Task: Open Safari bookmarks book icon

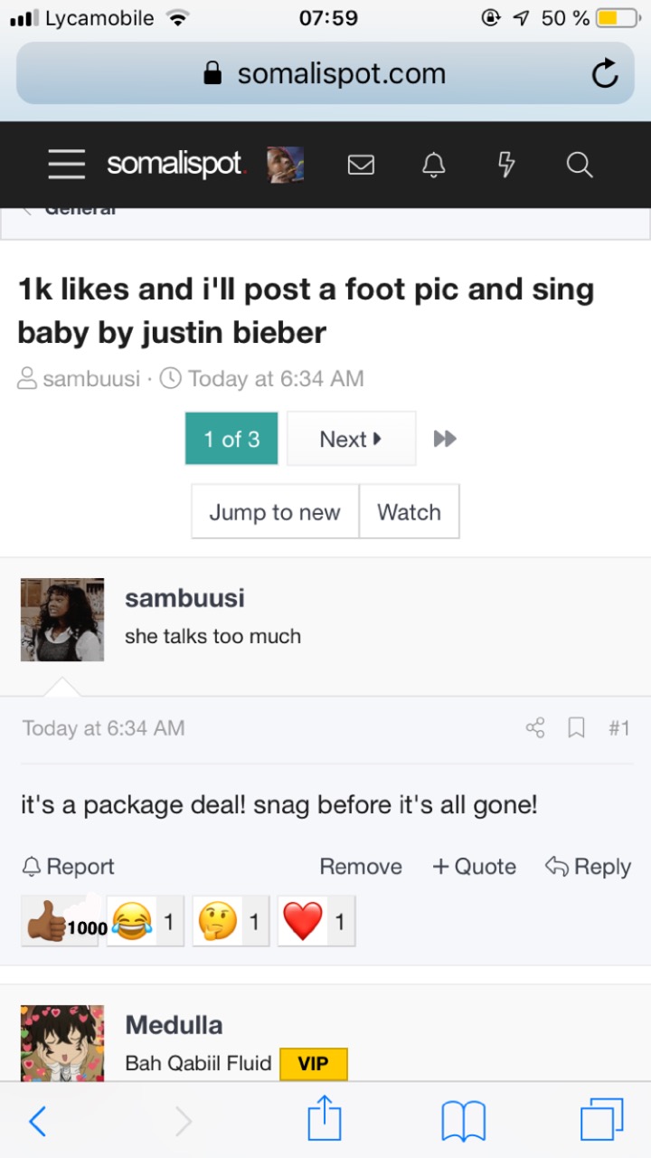Action: (x=463, y=1121)
